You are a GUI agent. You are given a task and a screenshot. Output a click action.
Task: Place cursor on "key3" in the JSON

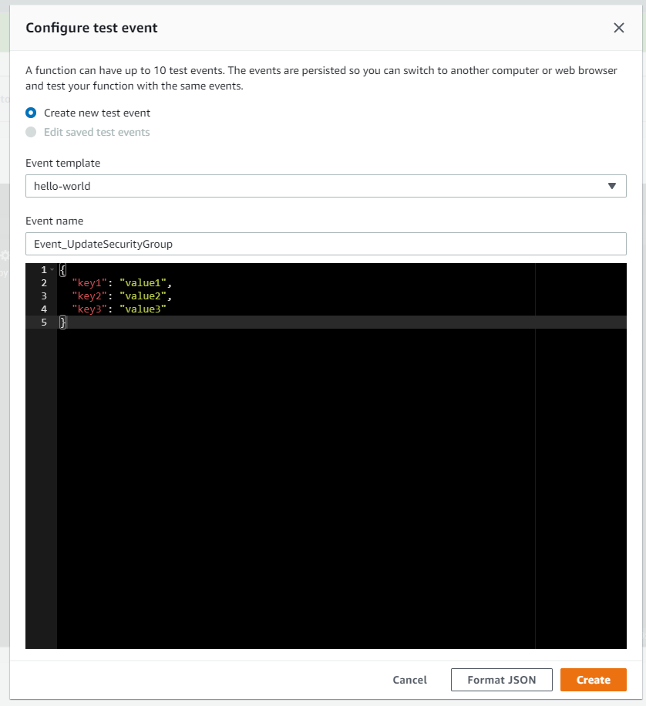tap(89, 309)
